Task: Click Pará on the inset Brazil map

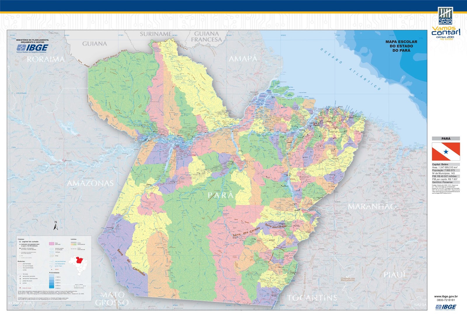Action: pos(79,260)
